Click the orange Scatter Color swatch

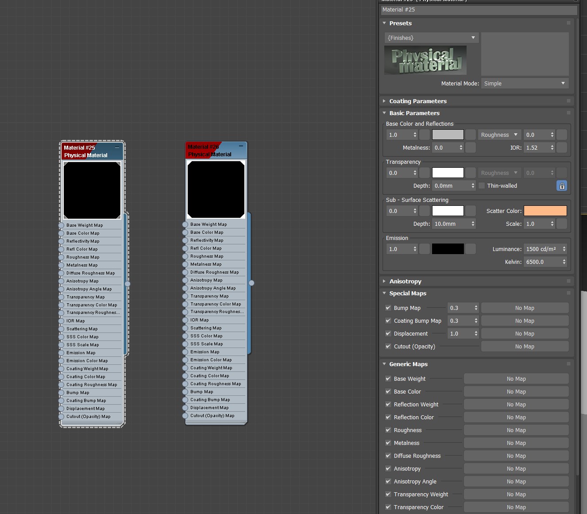(545, 211)
